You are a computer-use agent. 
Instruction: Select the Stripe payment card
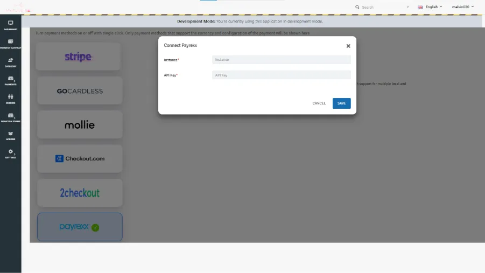coord(78,57)
